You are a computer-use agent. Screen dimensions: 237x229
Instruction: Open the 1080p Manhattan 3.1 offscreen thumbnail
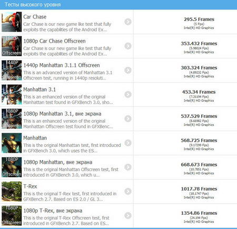(12, 118)
